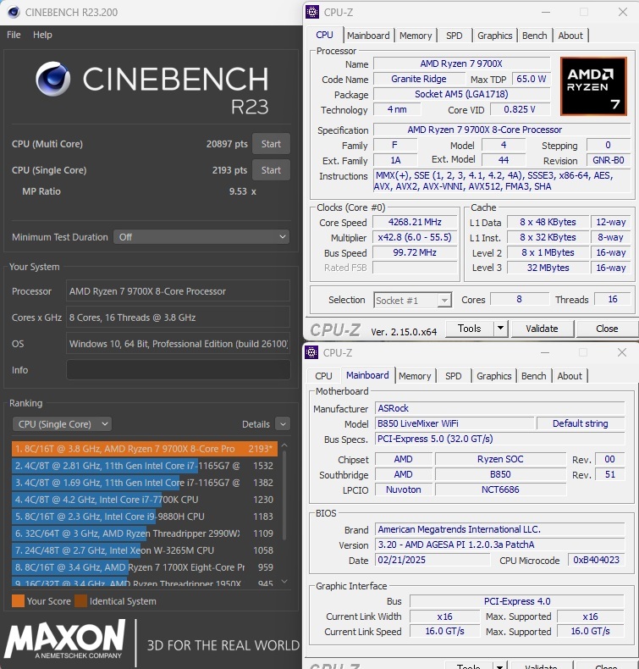Close the lower CPU-Z window with X
This screenshot has width=639, height=669.
(x=622, y=352)
